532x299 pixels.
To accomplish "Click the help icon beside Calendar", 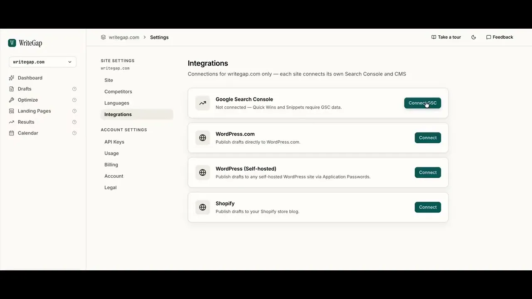I will tap(74, 133).
